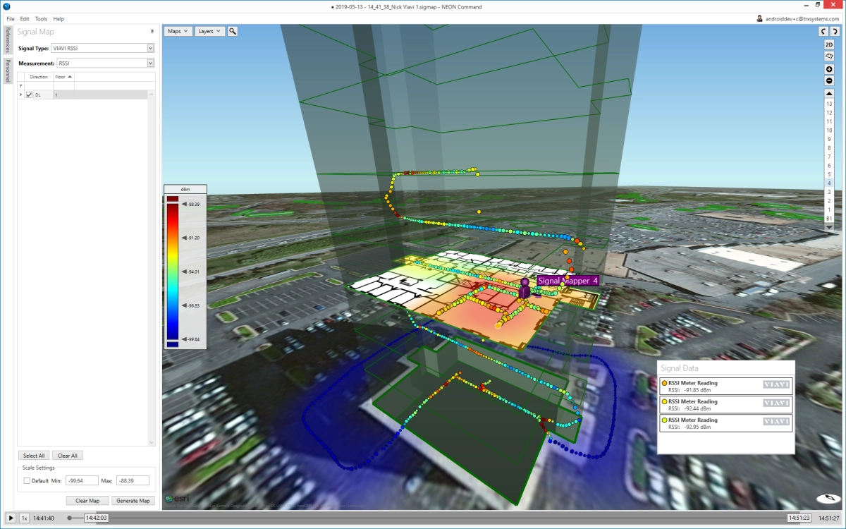The width and height of the screenshot is (846, 529).
Task: Click the NEON app icon in title bar
Action: point(6,6)
